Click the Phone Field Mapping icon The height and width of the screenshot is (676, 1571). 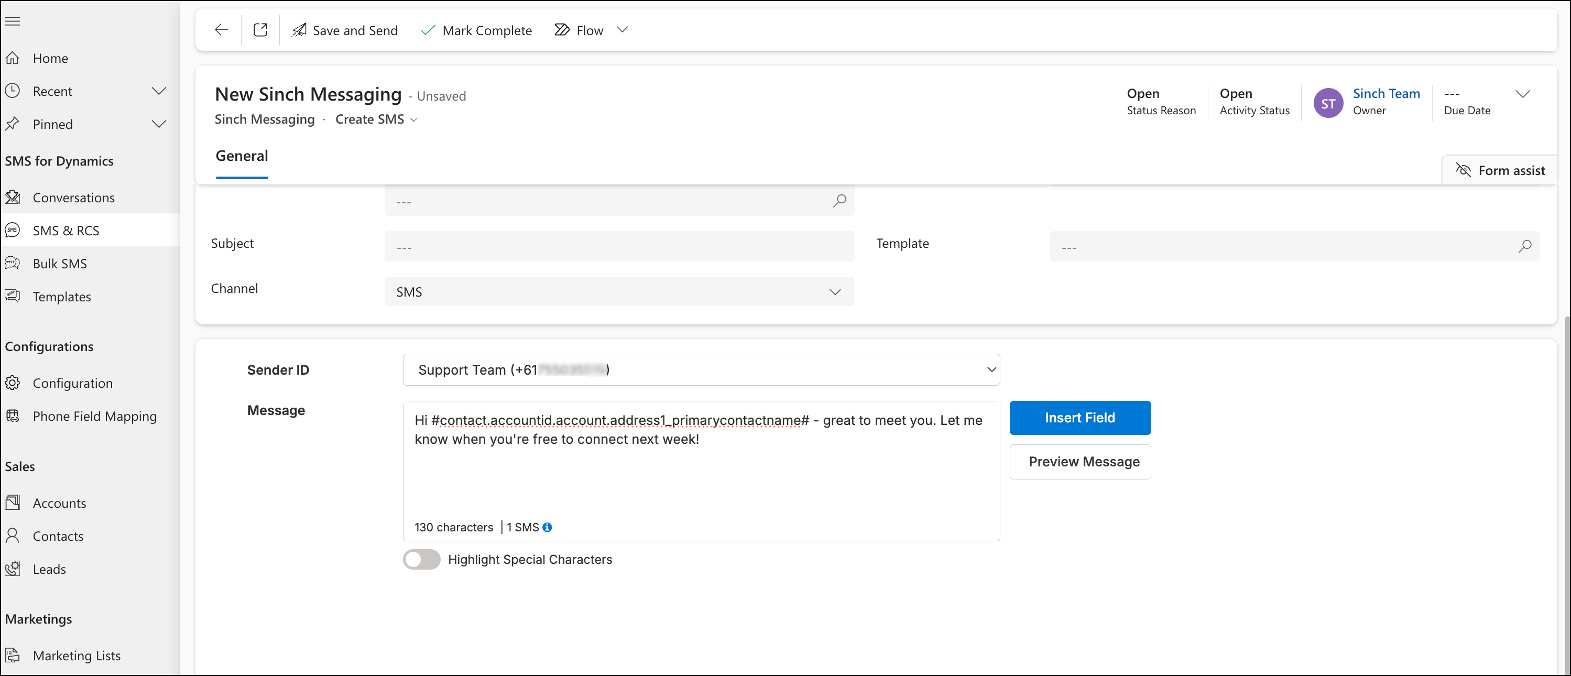(13, 416)
